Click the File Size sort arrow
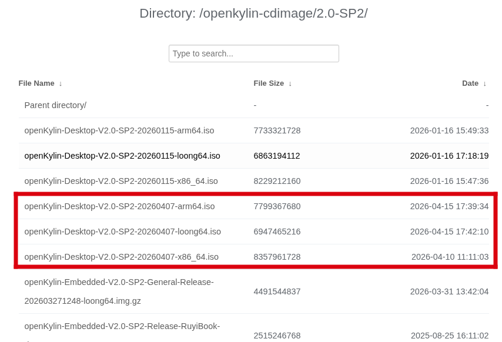This screenshot has width=502, height=342. tap(290, 83)
